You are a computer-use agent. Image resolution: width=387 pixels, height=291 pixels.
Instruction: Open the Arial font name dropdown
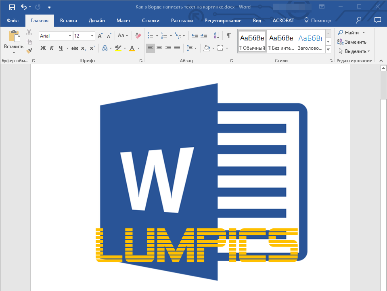pos(70,36)
